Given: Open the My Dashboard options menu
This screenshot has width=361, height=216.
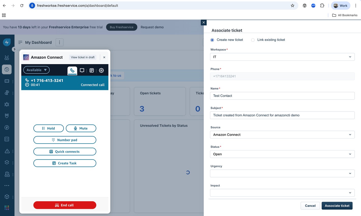Looking at the screenshot, I should [59, 42].
